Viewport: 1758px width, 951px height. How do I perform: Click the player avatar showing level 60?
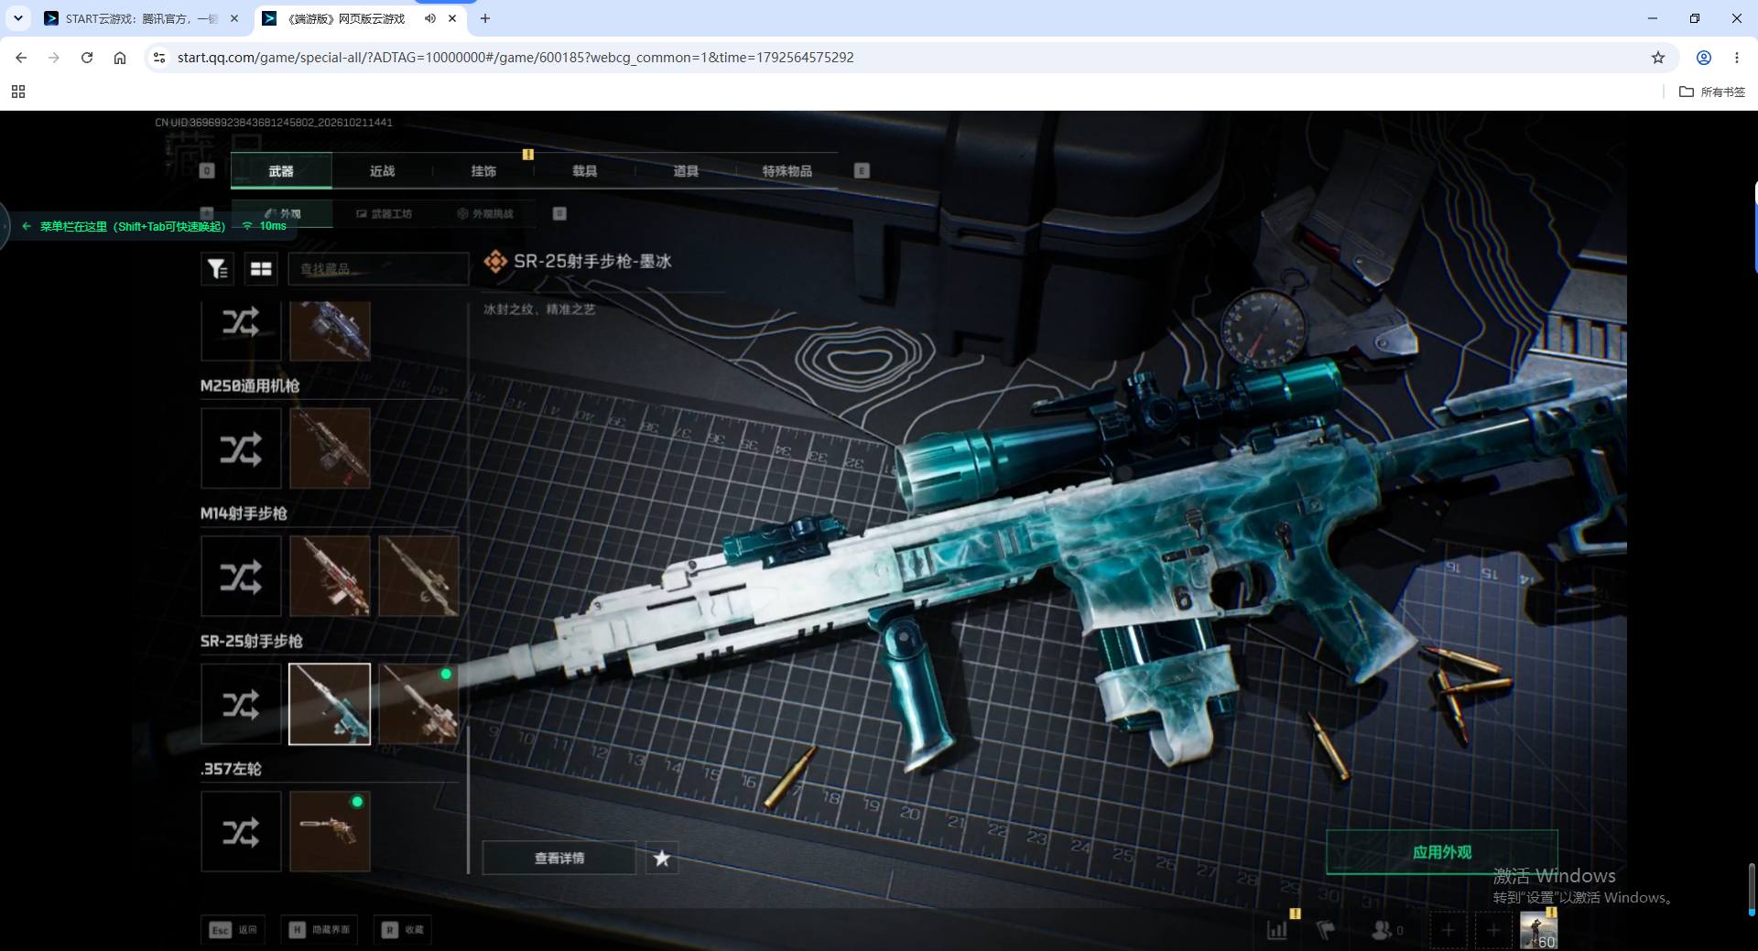pyautogui.click(x=1538, y=930)
